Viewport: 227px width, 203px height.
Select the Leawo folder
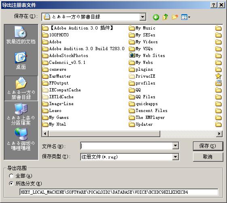tap(52, 110)
